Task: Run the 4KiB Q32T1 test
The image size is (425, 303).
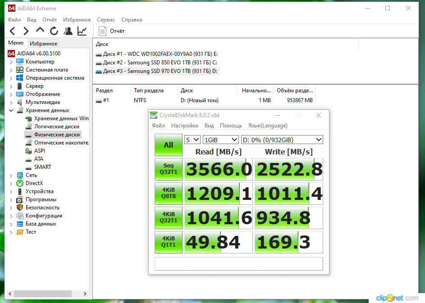Action: pos(168,218)
